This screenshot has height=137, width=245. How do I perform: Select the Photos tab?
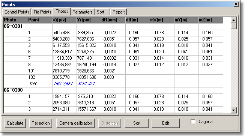coord(62,11)
